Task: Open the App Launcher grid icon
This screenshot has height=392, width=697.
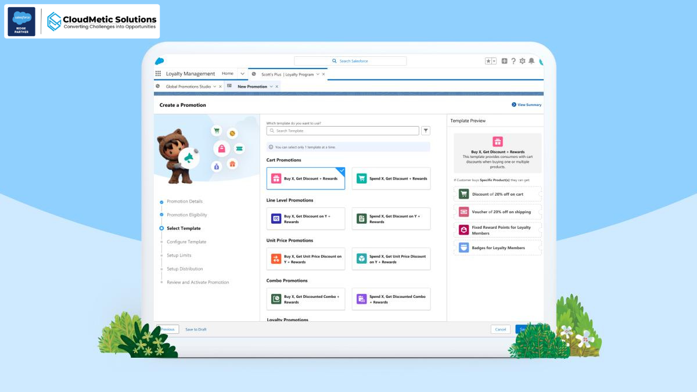Action: 158,74
